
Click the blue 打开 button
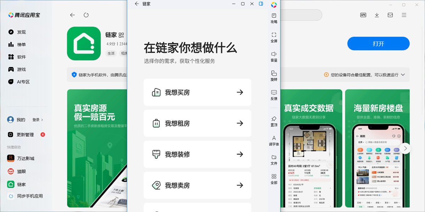point(378,44)
